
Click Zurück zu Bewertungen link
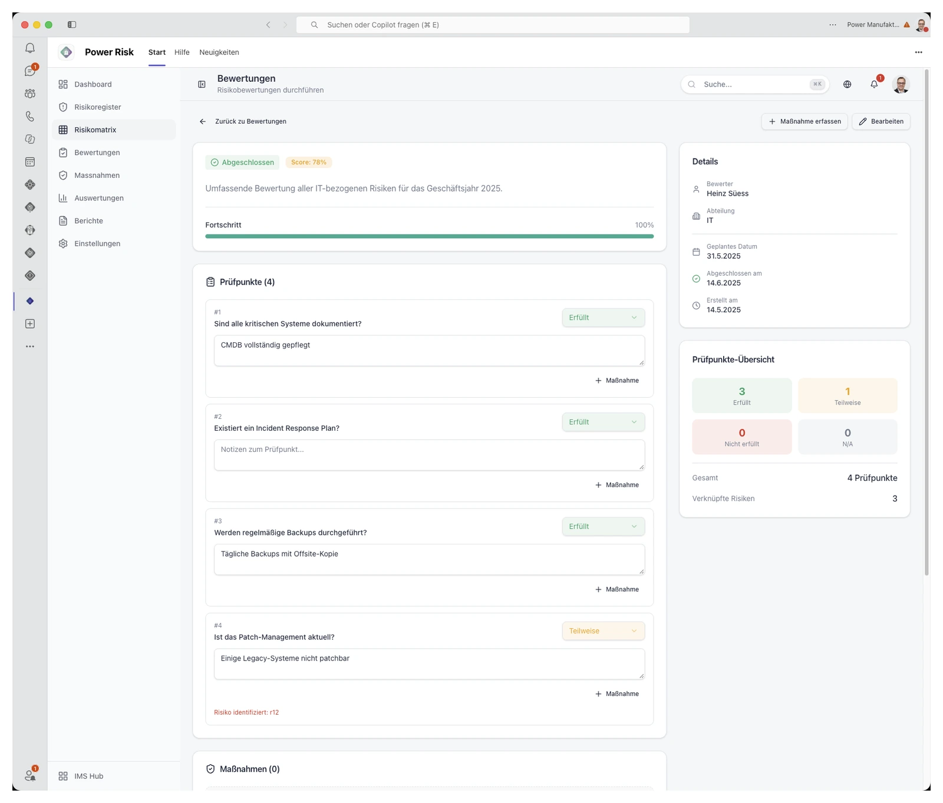tap(250, 121)
